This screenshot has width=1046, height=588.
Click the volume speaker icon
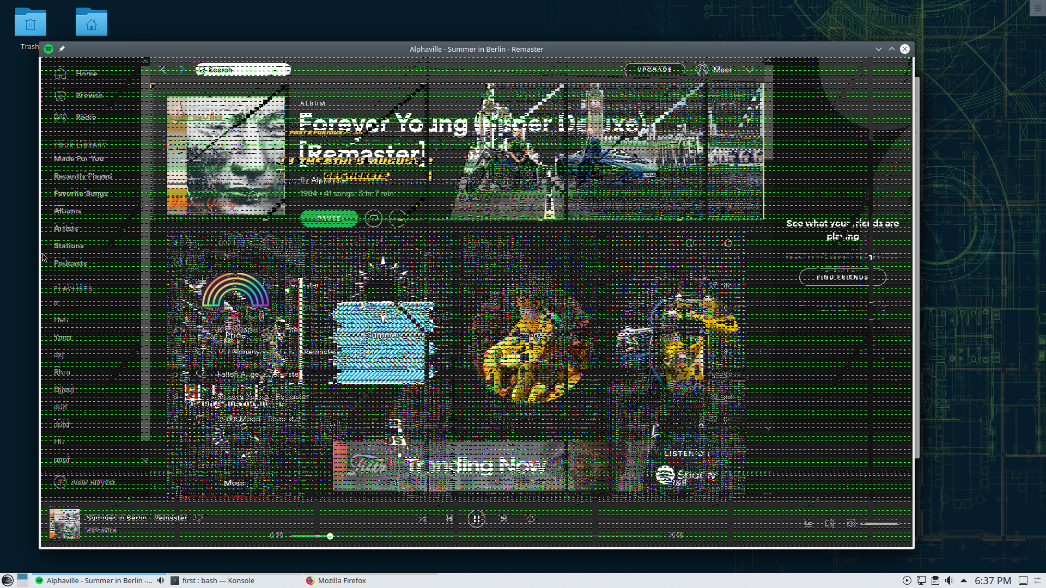coord(851,523)
